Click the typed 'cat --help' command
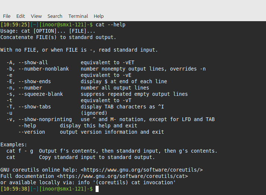 tap(110, 25)
